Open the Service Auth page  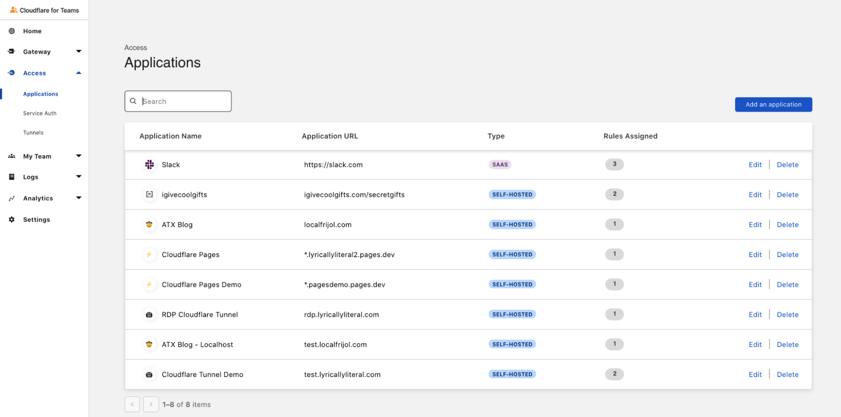(x=40, y=113)
